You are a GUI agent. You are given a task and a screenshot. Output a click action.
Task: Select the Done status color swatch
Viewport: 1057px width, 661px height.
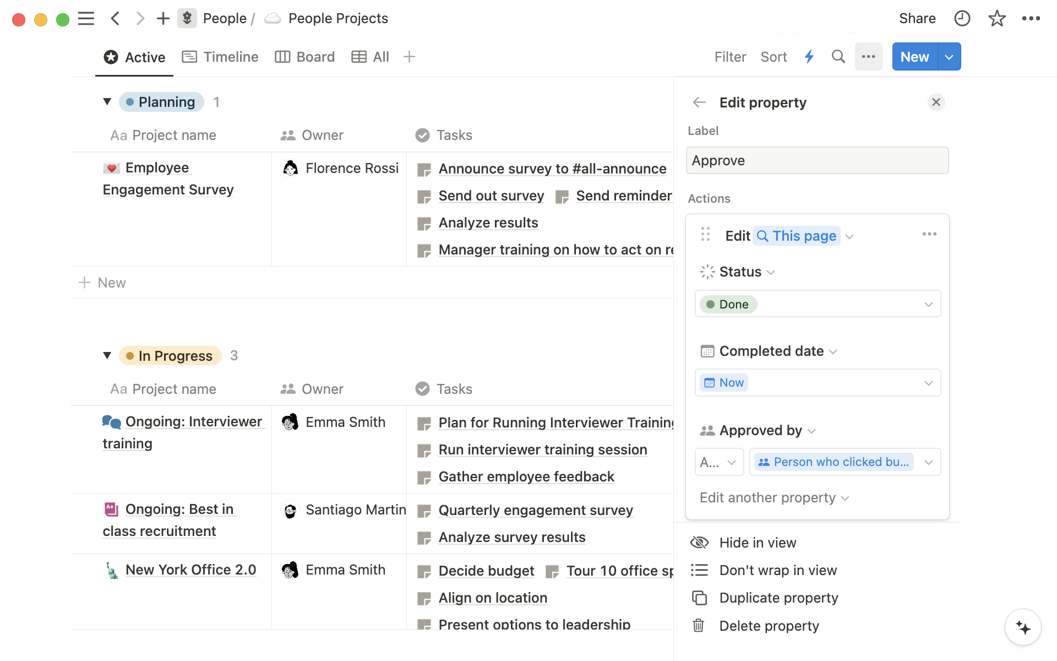pos(711,304)
